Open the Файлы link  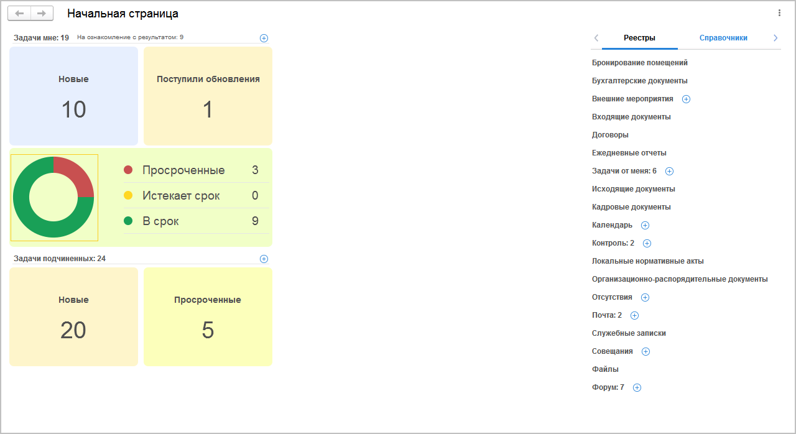605,369
